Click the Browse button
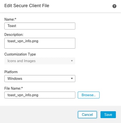Screen dimensions: 121x123 [x=89, y=95]
